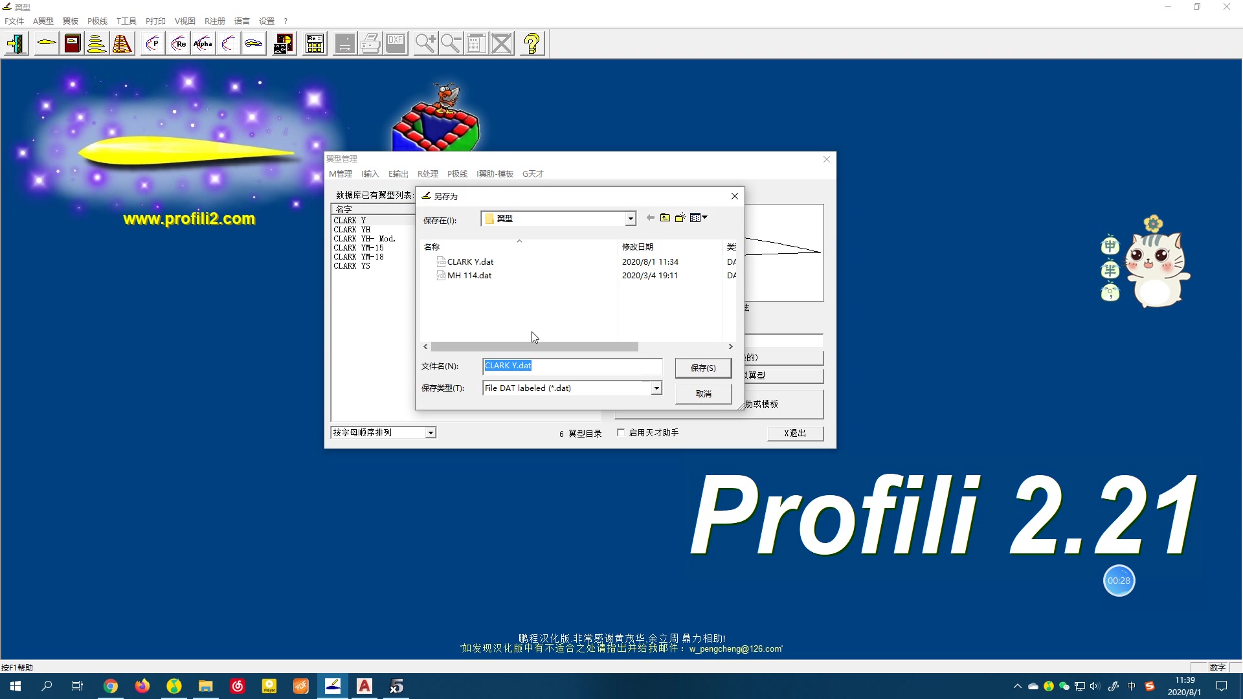Screen dimensions: 1243x699
Task: Go back with the dialog's back arrow
Action: tap(650, 218)
